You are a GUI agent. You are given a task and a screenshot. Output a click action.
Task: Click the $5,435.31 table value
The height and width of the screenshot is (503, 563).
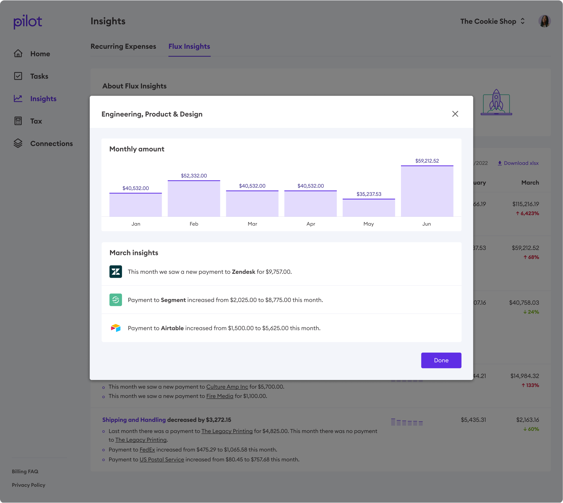(473, 420)
